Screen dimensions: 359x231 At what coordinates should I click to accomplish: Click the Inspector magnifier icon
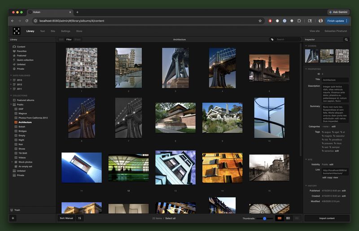[x=346, y=40]
